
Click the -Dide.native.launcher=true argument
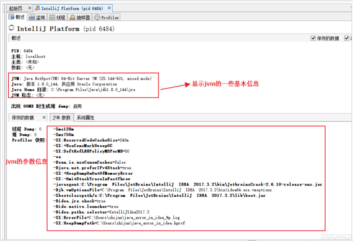tap(86, 206)
